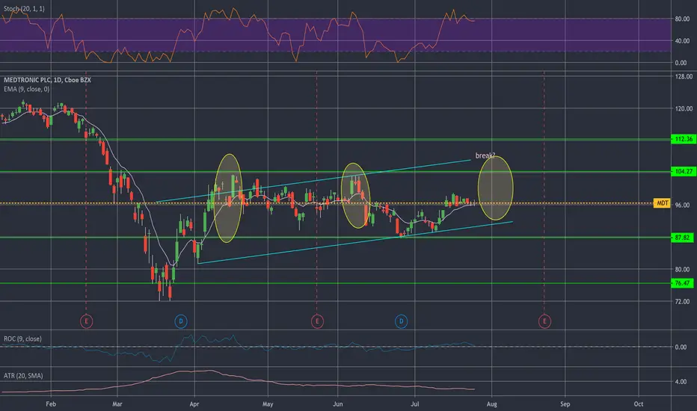Click the 128.00 price axis value

[684, 76]
